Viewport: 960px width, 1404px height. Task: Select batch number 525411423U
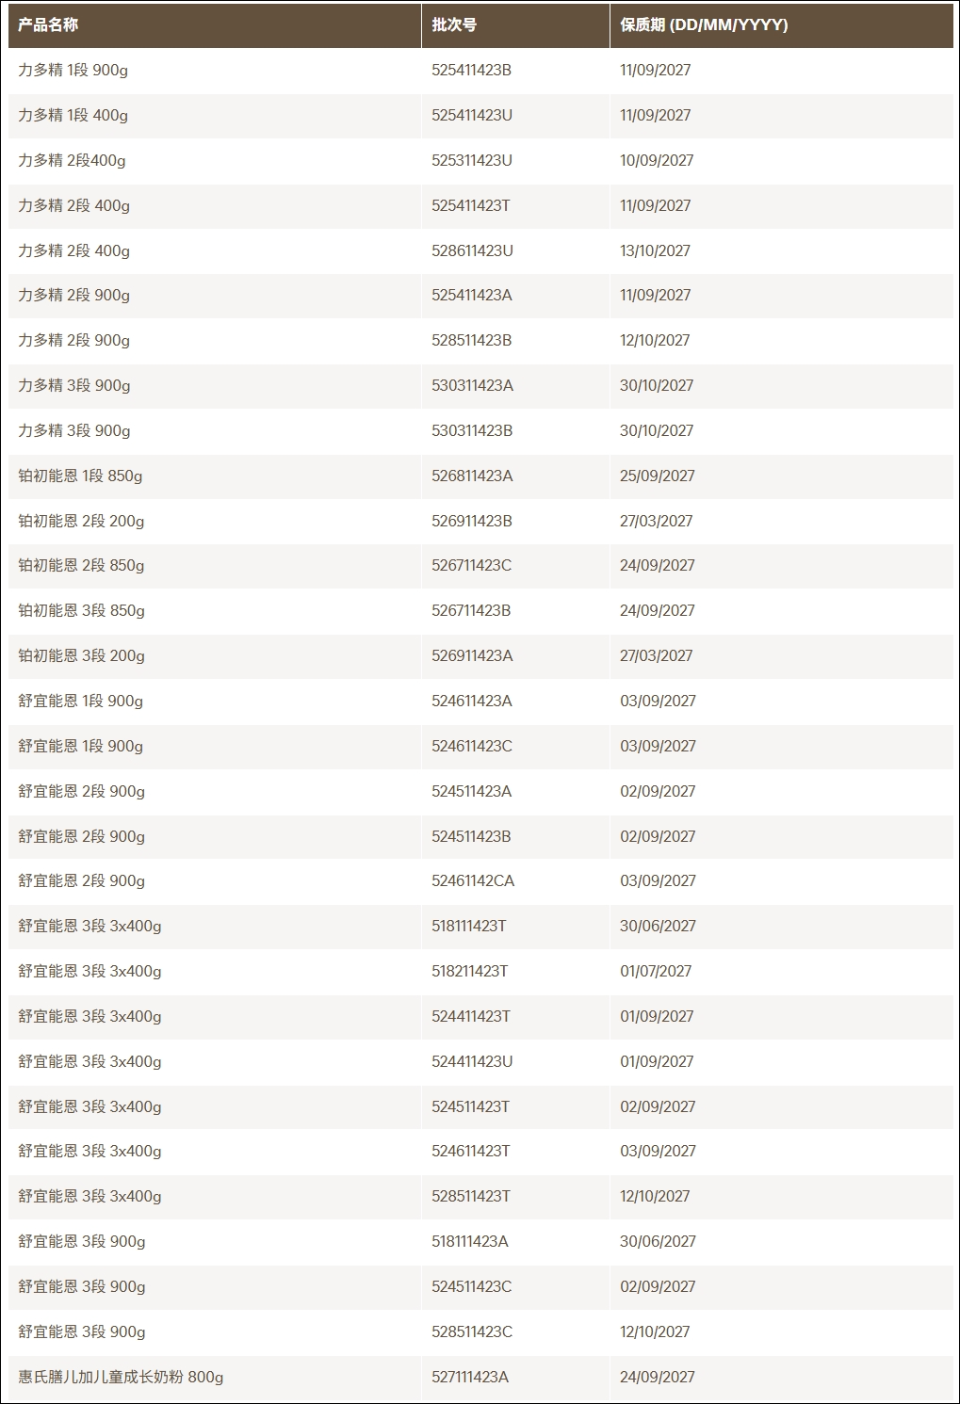472,115
